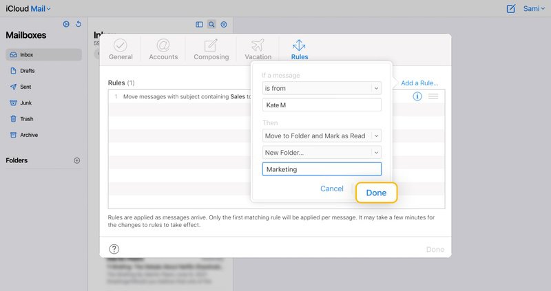
Task: Click the Marketing folder name field
Action: 322,169
